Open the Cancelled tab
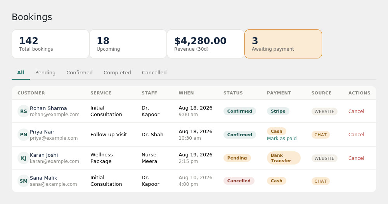388x204 pixels. pyautogui.click(x=154, y=73)
